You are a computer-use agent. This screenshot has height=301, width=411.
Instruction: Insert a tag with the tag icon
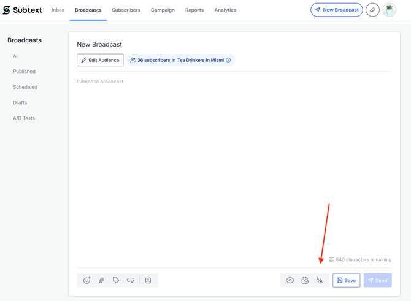pyautogui.click(x=116, y=280)
